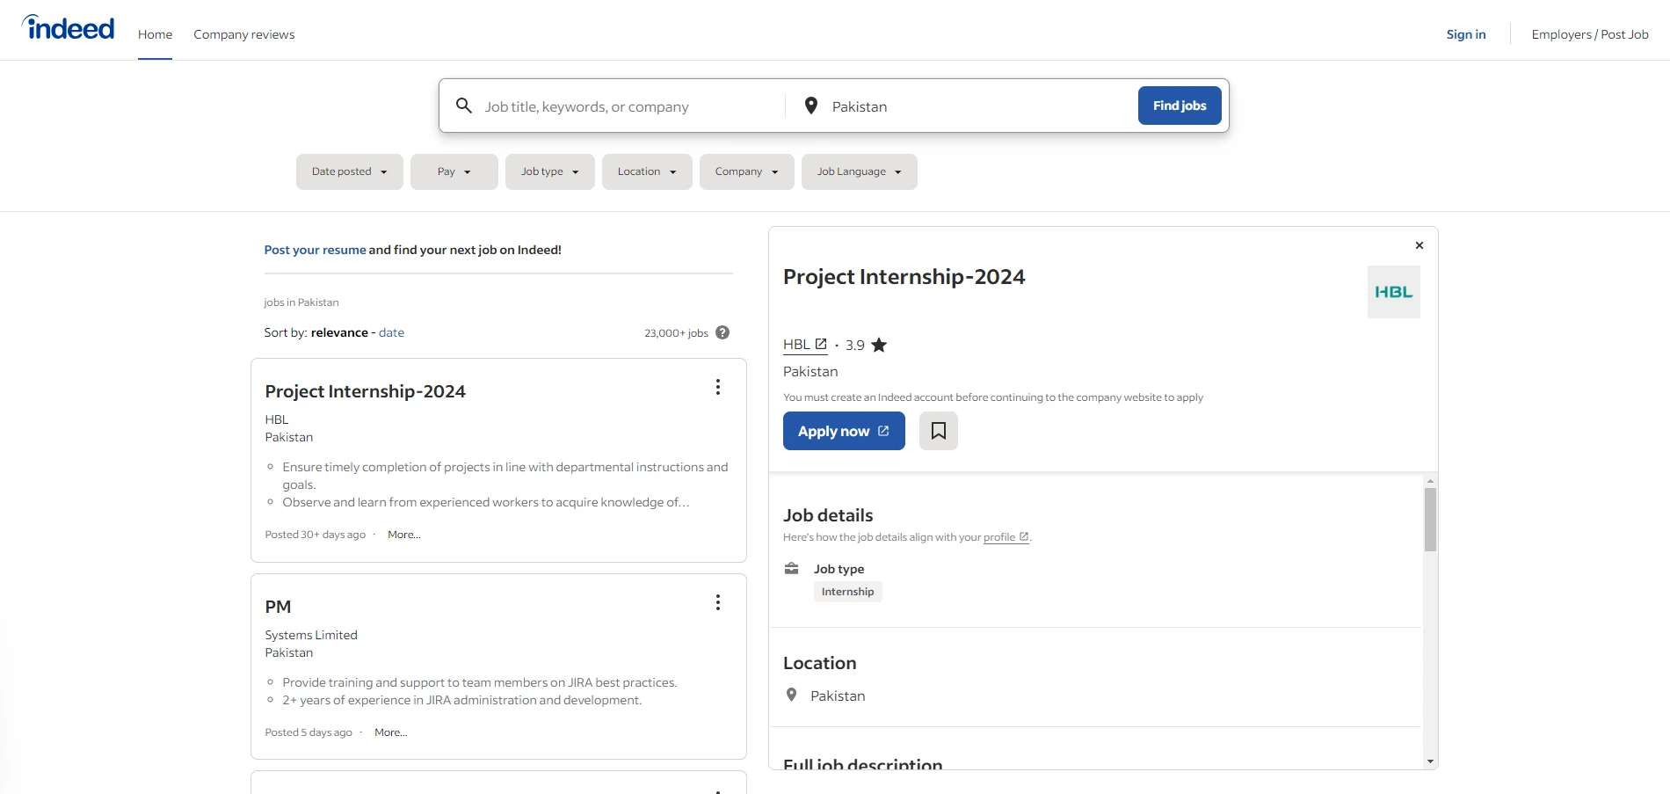The width and height of the screenshot is (1670, 794).
Task: Open the PM job card title
Action: tap(278, 607)
